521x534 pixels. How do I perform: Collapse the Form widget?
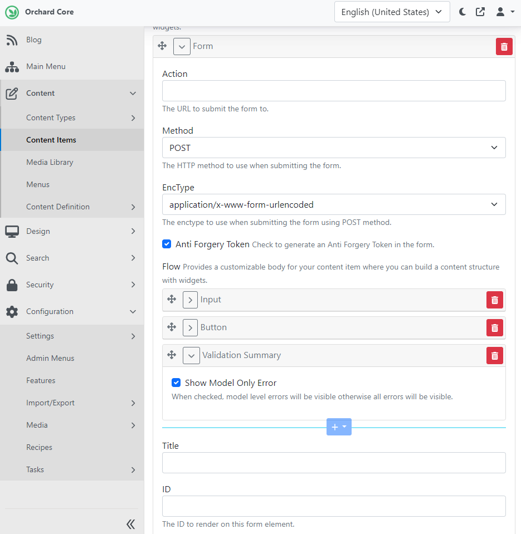[182, 47]
